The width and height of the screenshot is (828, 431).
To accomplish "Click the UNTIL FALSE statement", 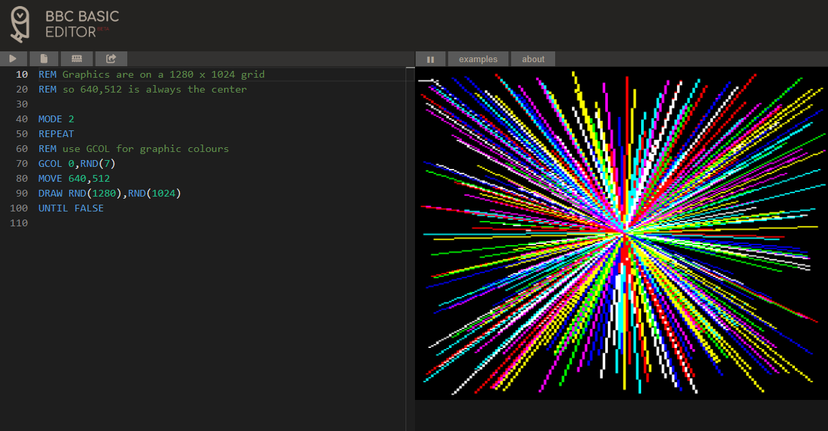I will pyautogui.click(x=70, y=208).
